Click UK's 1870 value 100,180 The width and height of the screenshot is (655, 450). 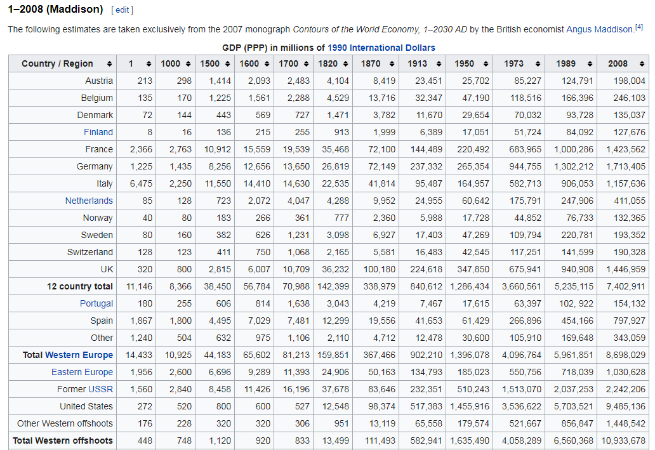[380, 269]
